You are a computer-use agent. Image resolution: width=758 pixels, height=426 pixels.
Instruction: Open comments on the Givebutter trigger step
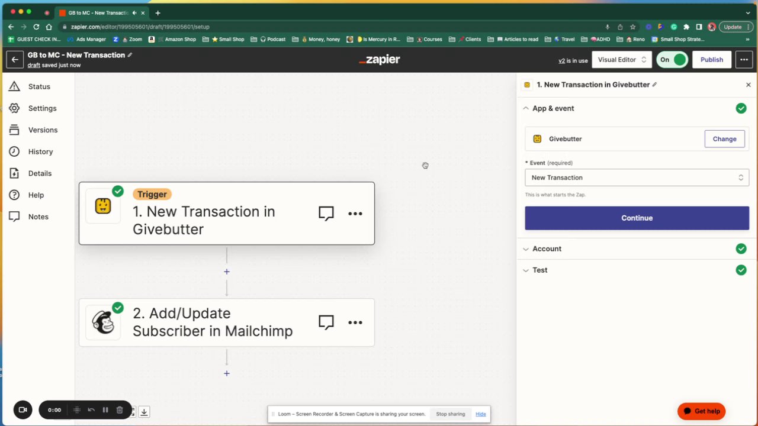[326, 214]
